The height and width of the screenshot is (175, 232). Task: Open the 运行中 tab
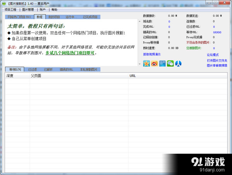71,17
